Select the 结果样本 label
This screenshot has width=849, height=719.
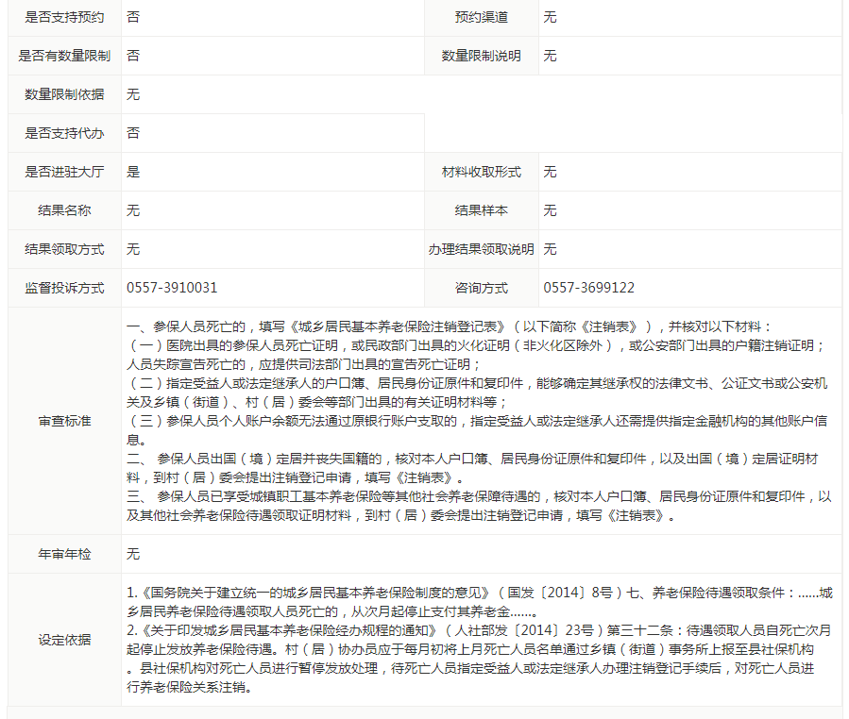(x=481, y=210)
